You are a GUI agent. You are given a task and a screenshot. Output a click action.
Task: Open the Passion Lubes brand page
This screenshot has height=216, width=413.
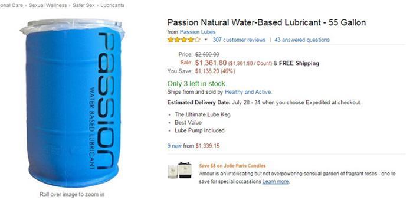click(x=198, y=32)
